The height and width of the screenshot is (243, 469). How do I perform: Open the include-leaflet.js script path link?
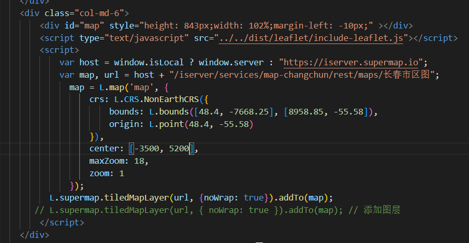tap(311, 38)
